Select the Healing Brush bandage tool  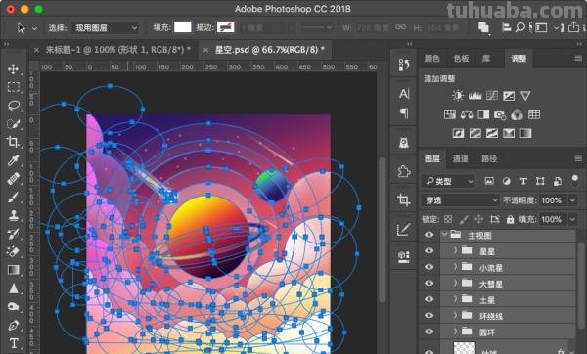14,179
